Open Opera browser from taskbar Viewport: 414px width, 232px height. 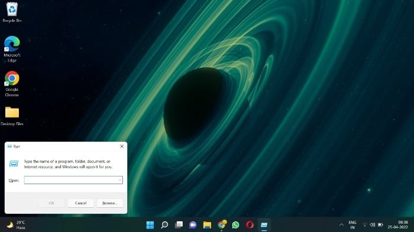coord(250,225)
